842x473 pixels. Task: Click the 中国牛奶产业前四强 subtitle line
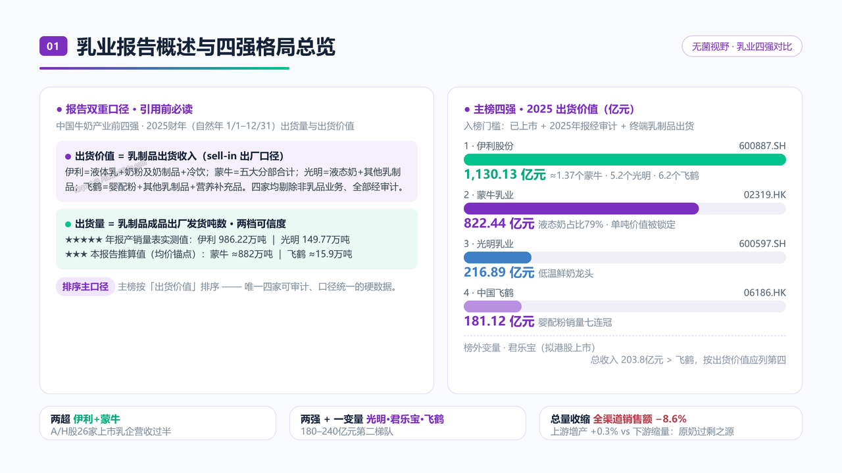tap(205, 125)
